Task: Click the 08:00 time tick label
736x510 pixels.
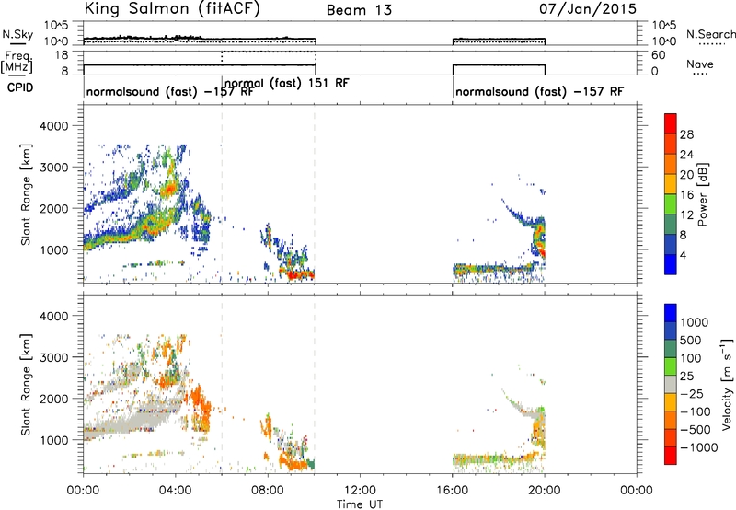Action: (268, 491)
